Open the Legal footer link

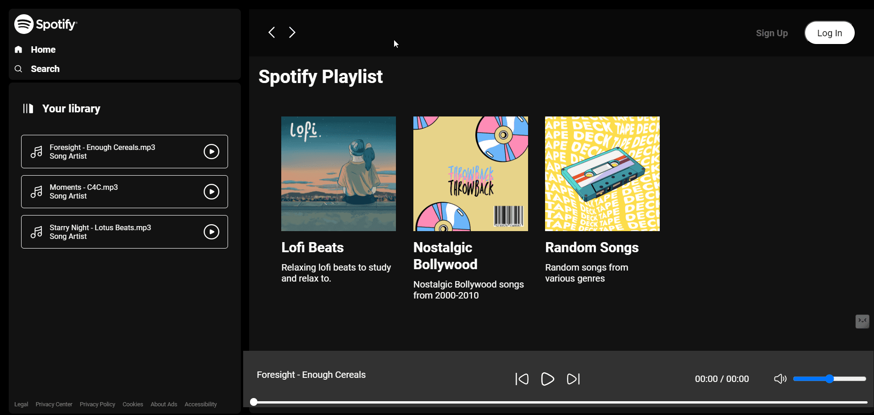point(21,404)
